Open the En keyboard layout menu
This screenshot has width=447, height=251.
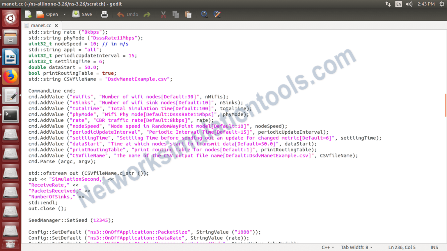[x=398, y=4]
